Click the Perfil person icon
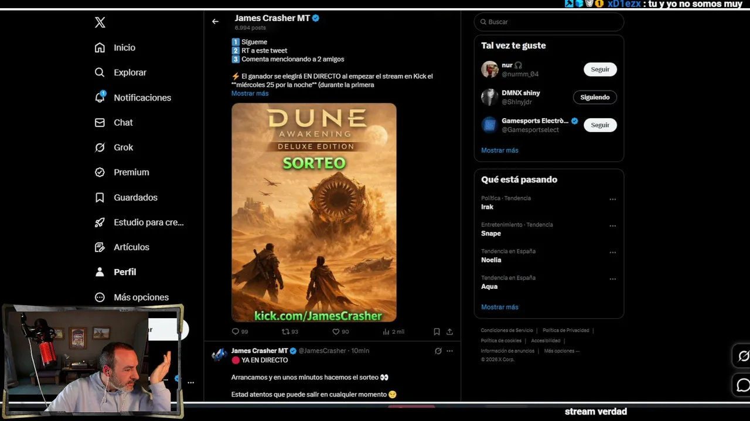 (100, 272)
